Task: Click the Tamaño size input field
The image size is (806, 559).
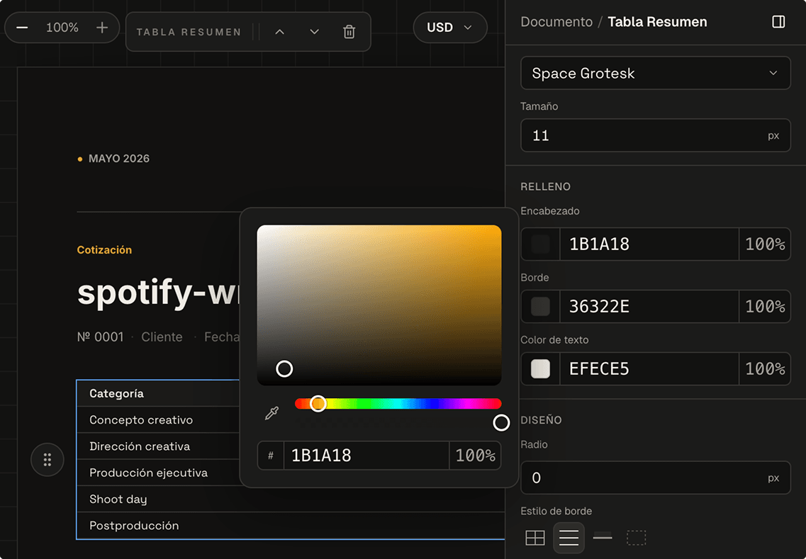Action: (x=656, y=135)
